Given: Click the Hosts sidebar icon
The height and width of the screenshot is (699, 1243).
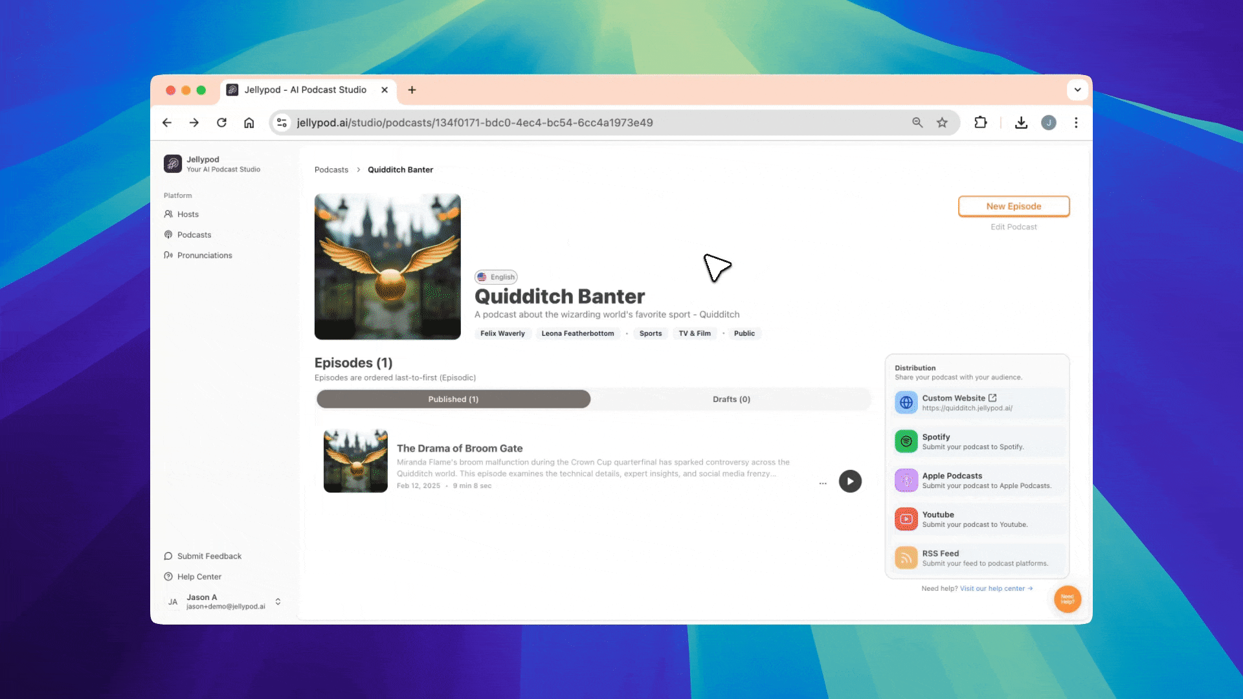Looking at the screenshot, I should pyautogui.click(x=168, y=214).
